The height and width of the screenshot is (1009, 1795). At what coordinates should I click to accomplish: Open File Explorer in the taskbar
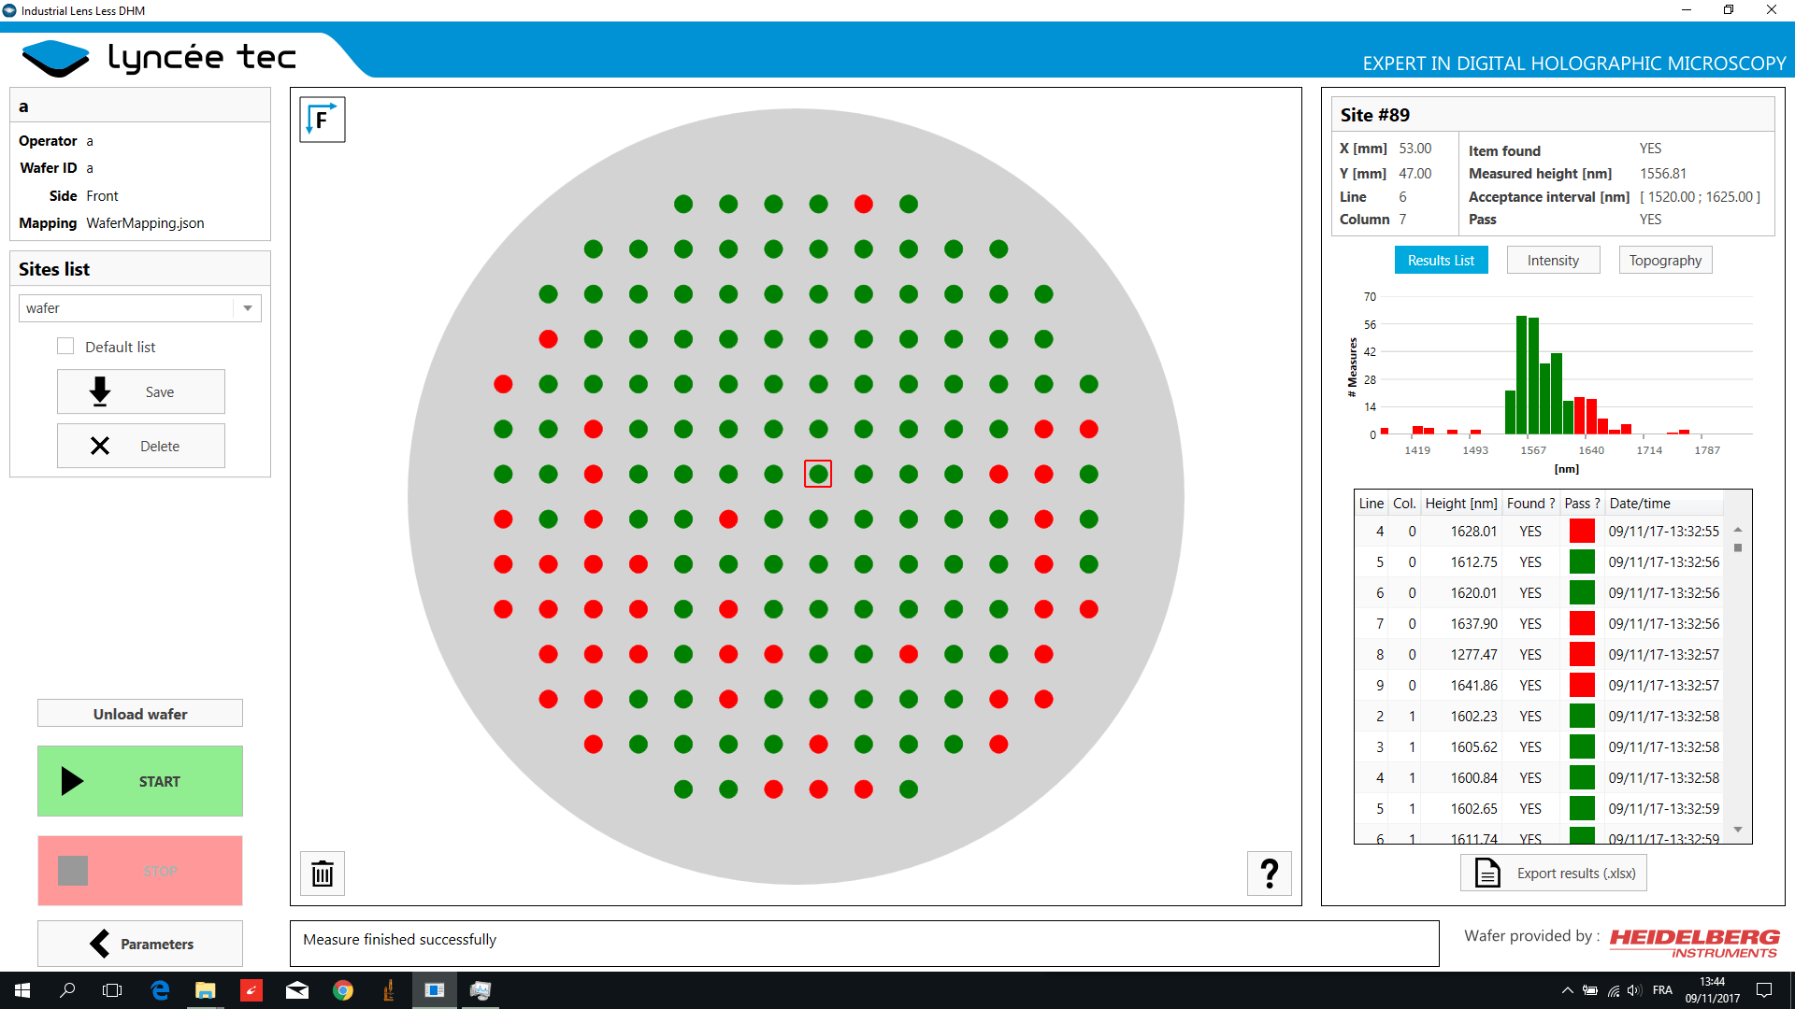click(x=205, y=990)
